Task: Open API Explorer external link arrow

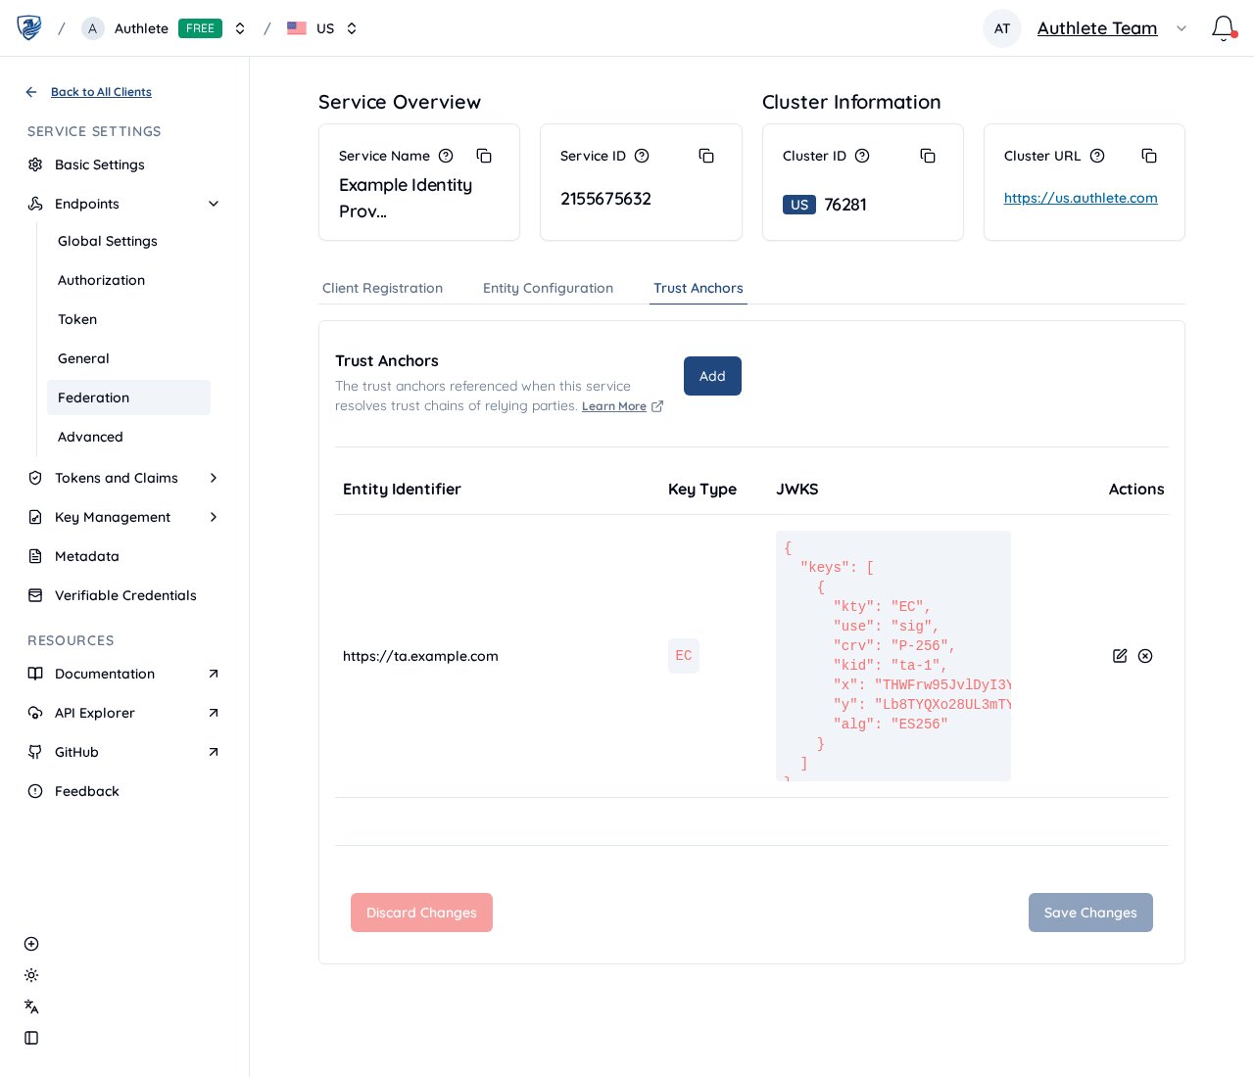Action: coord(214,713)
